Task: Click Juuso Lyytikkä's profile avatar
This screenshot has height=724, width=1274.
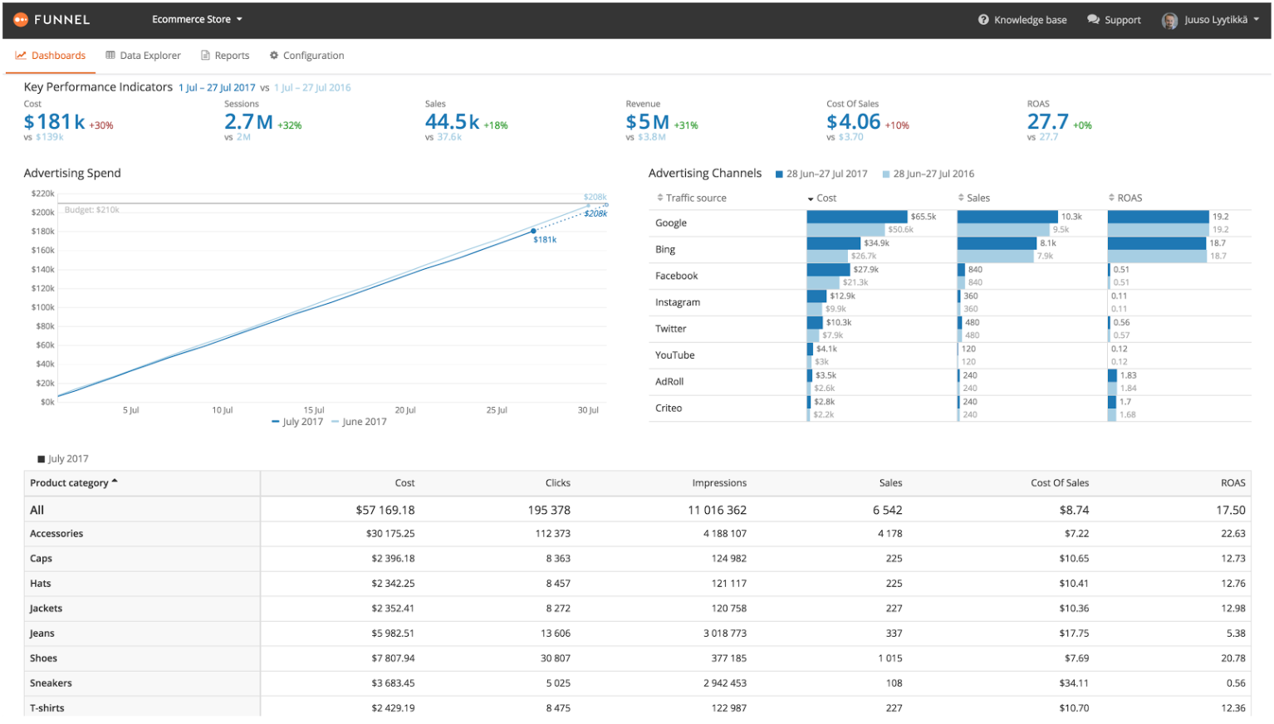Action: click(1169, 21)
